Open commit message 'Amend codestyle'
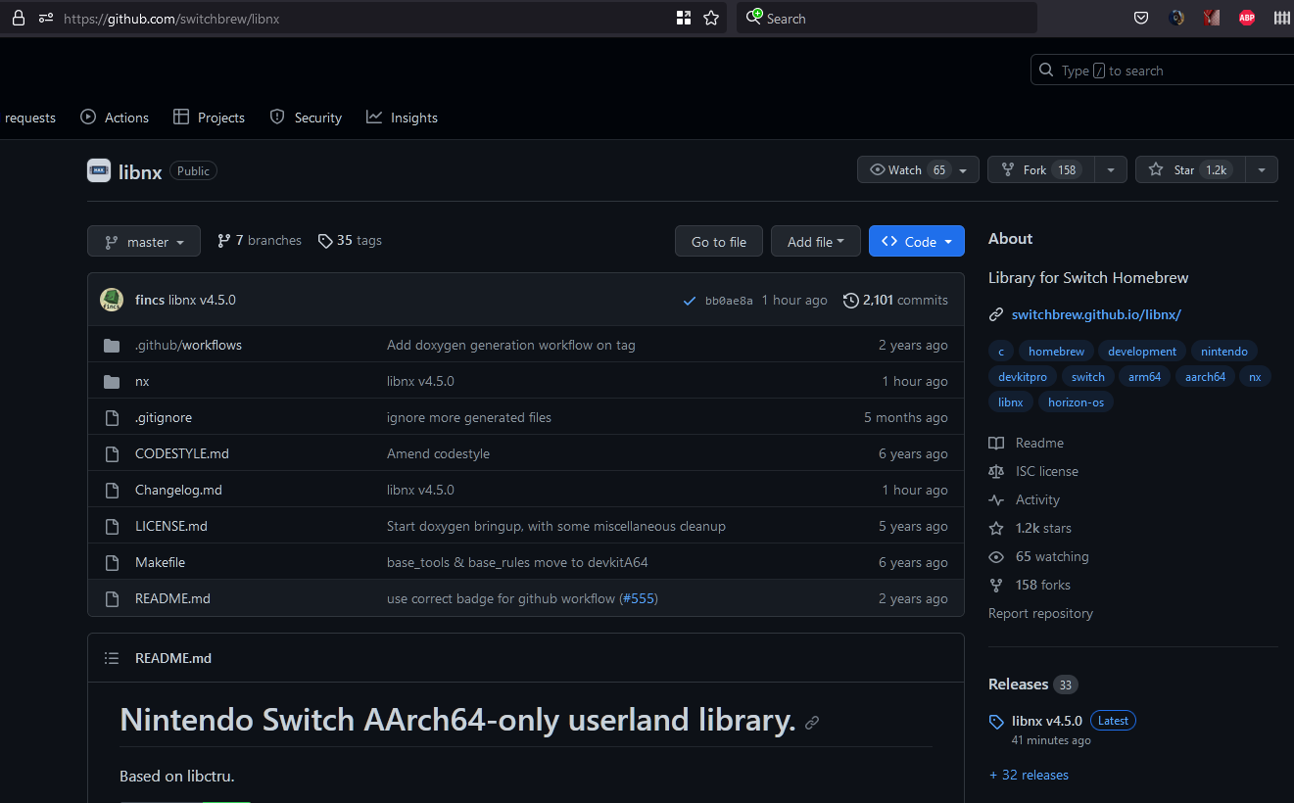The width and height of the screenshot is (1294, 803). 438,453
